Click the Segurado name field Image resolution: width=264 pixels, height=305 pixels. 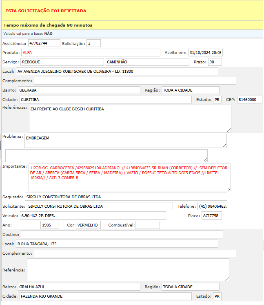click(x=126, y=197)
